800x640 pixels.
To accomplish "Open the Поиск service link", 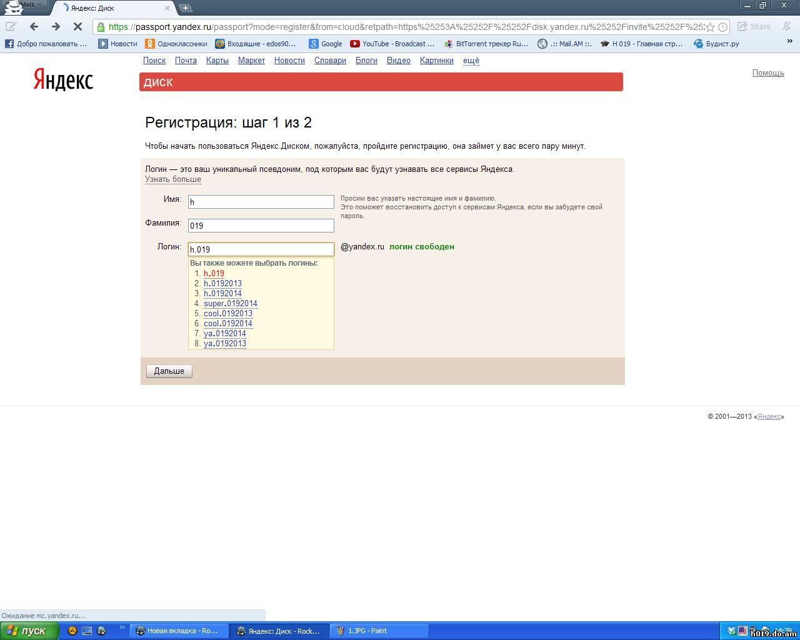I will coord(154,61).
